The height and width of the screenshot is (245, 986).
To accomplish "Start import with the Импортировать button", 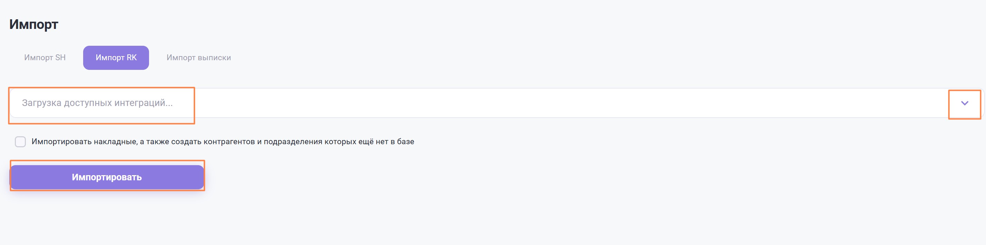I will (107, 177).
